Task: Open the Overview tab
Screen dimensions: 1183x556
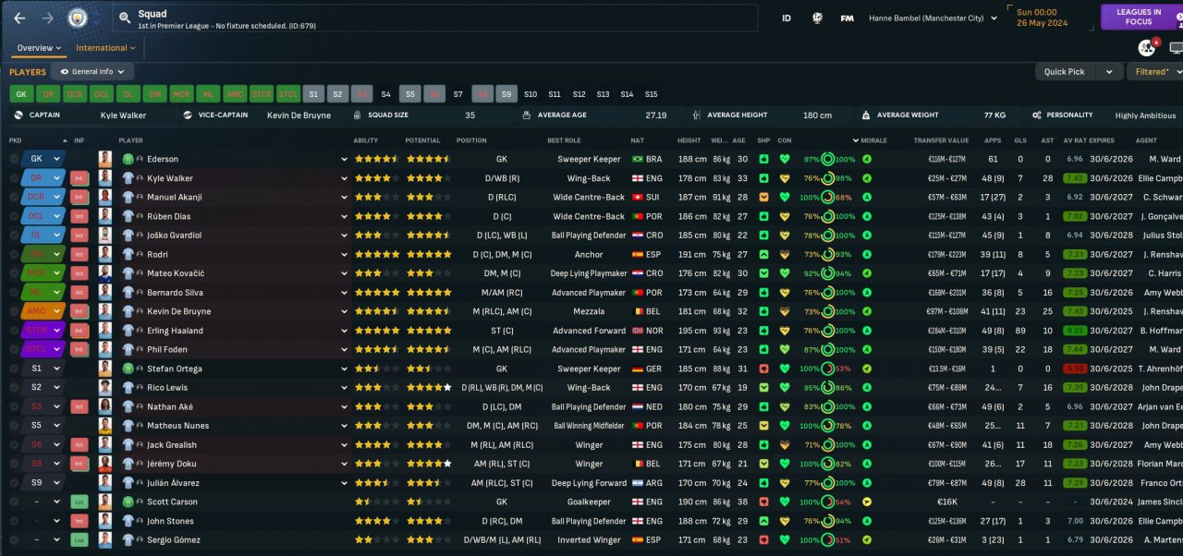Action: pos(39,48)
